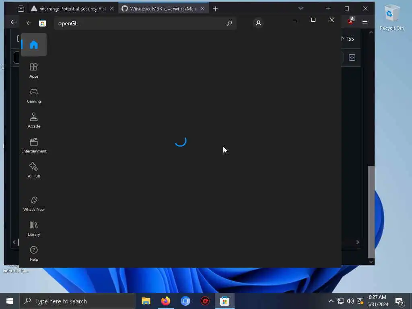Click the Firefox back arrow
This screenshot has height=309, width=412.
(13, 22)
